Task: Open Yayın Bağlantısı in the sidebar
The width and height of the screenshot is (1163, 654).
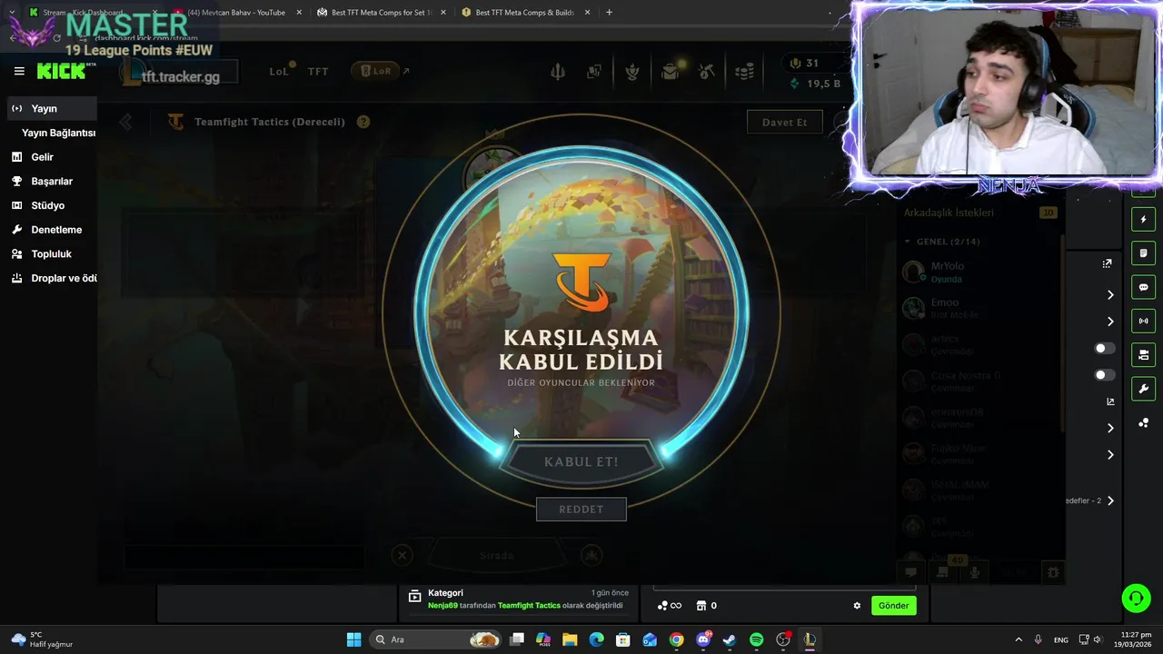Action: 58,133
